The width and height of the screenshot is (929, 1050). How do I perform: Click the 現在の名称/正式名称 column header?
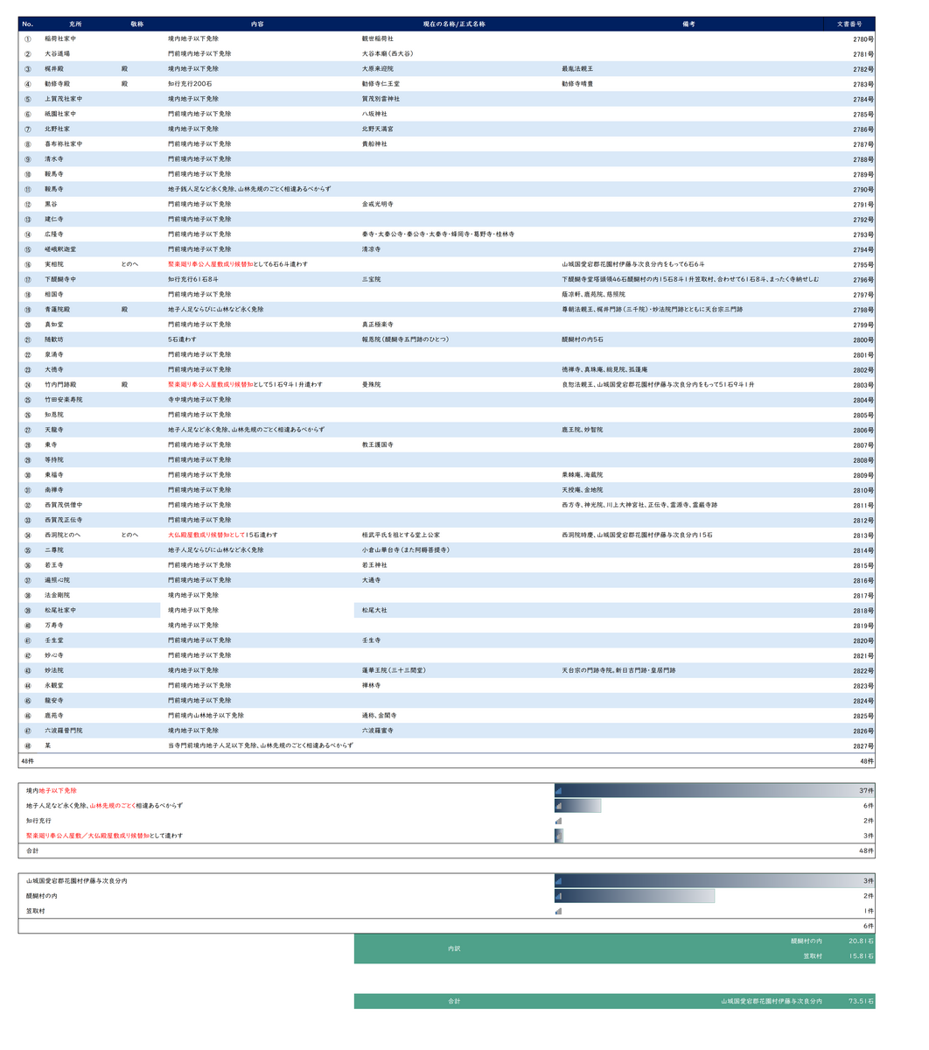[x=454, y=24]
